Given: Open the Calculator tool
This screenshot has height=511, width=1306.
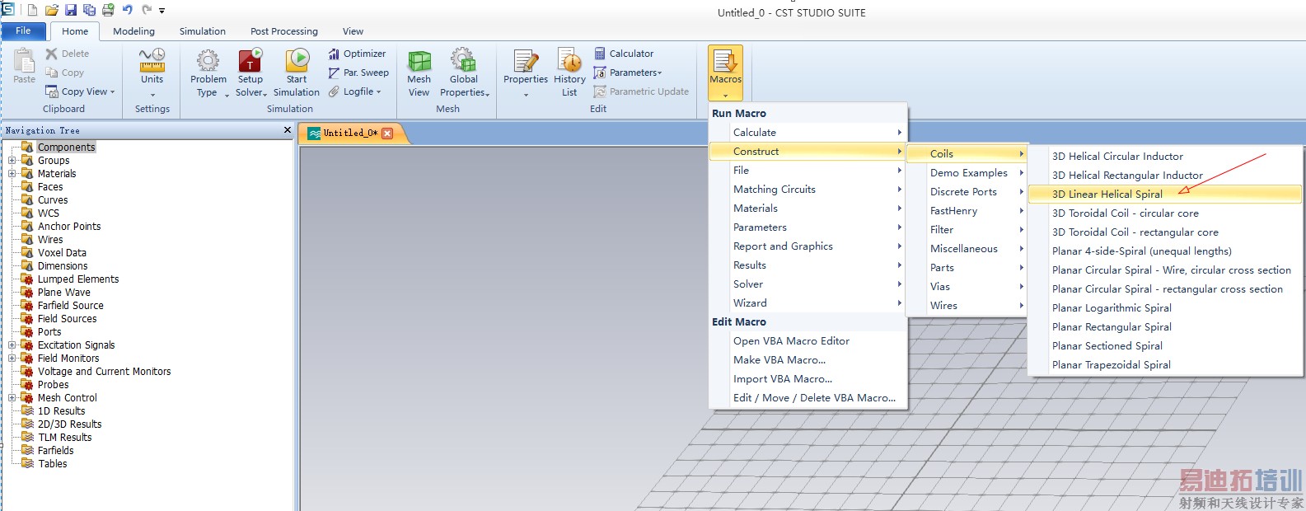Looking at the screenshot, I should [624, 54].
